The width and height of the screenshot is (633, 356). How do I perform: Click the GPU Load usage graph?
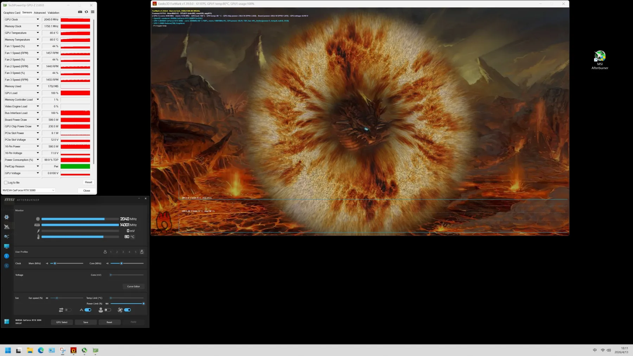pyautogui.click(x=75, y=93)
